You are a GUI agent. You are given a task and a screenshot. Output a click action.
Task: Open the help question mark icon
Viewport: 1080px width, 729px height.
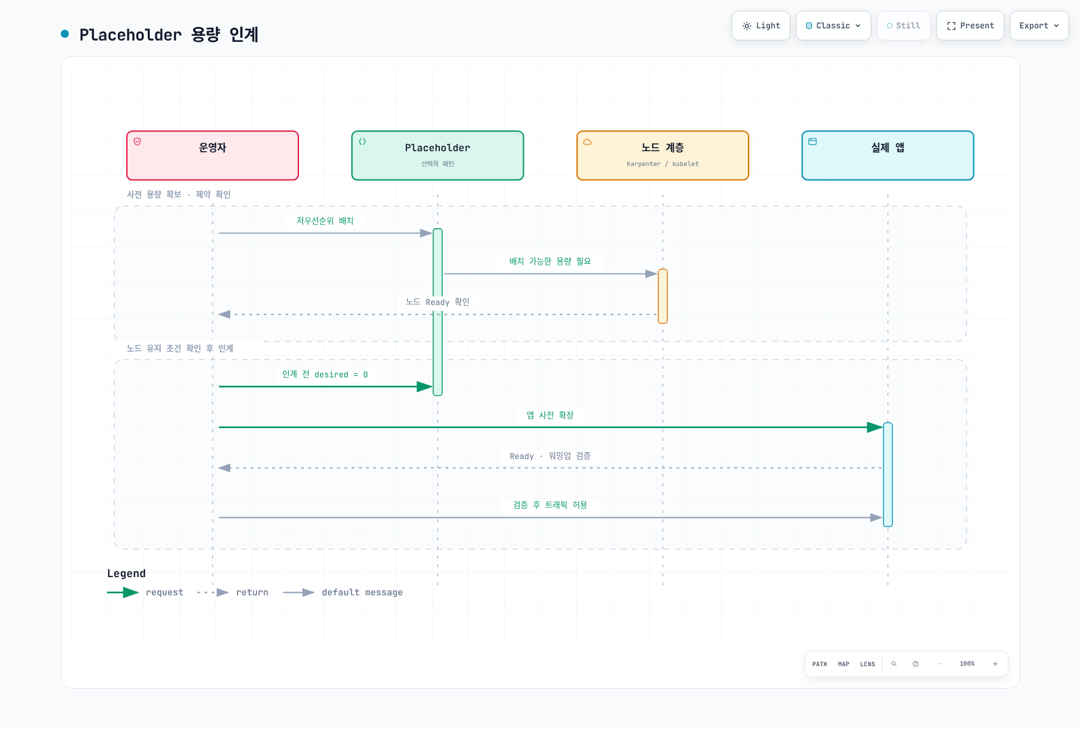click(915, 664)
